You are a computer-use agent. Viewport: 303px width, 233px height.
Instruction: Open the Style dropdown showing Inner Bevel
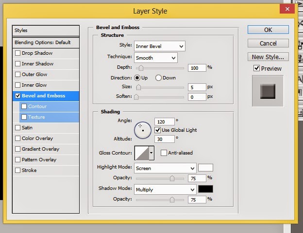160,46
